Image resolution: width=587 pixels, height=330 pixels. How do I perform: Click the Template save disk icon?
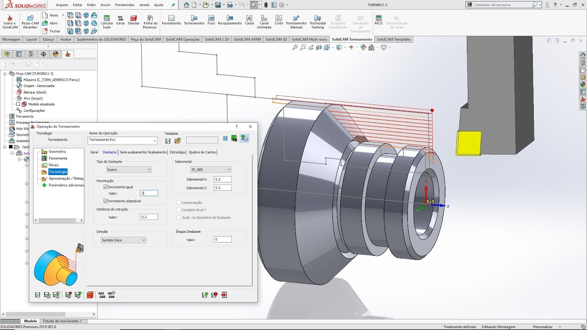click(x=168, y=141)
